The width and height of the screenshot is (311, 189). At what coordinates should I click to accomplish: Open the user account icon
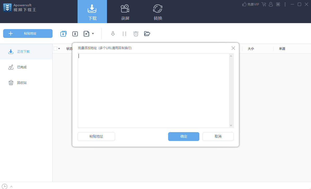[271, 4]
